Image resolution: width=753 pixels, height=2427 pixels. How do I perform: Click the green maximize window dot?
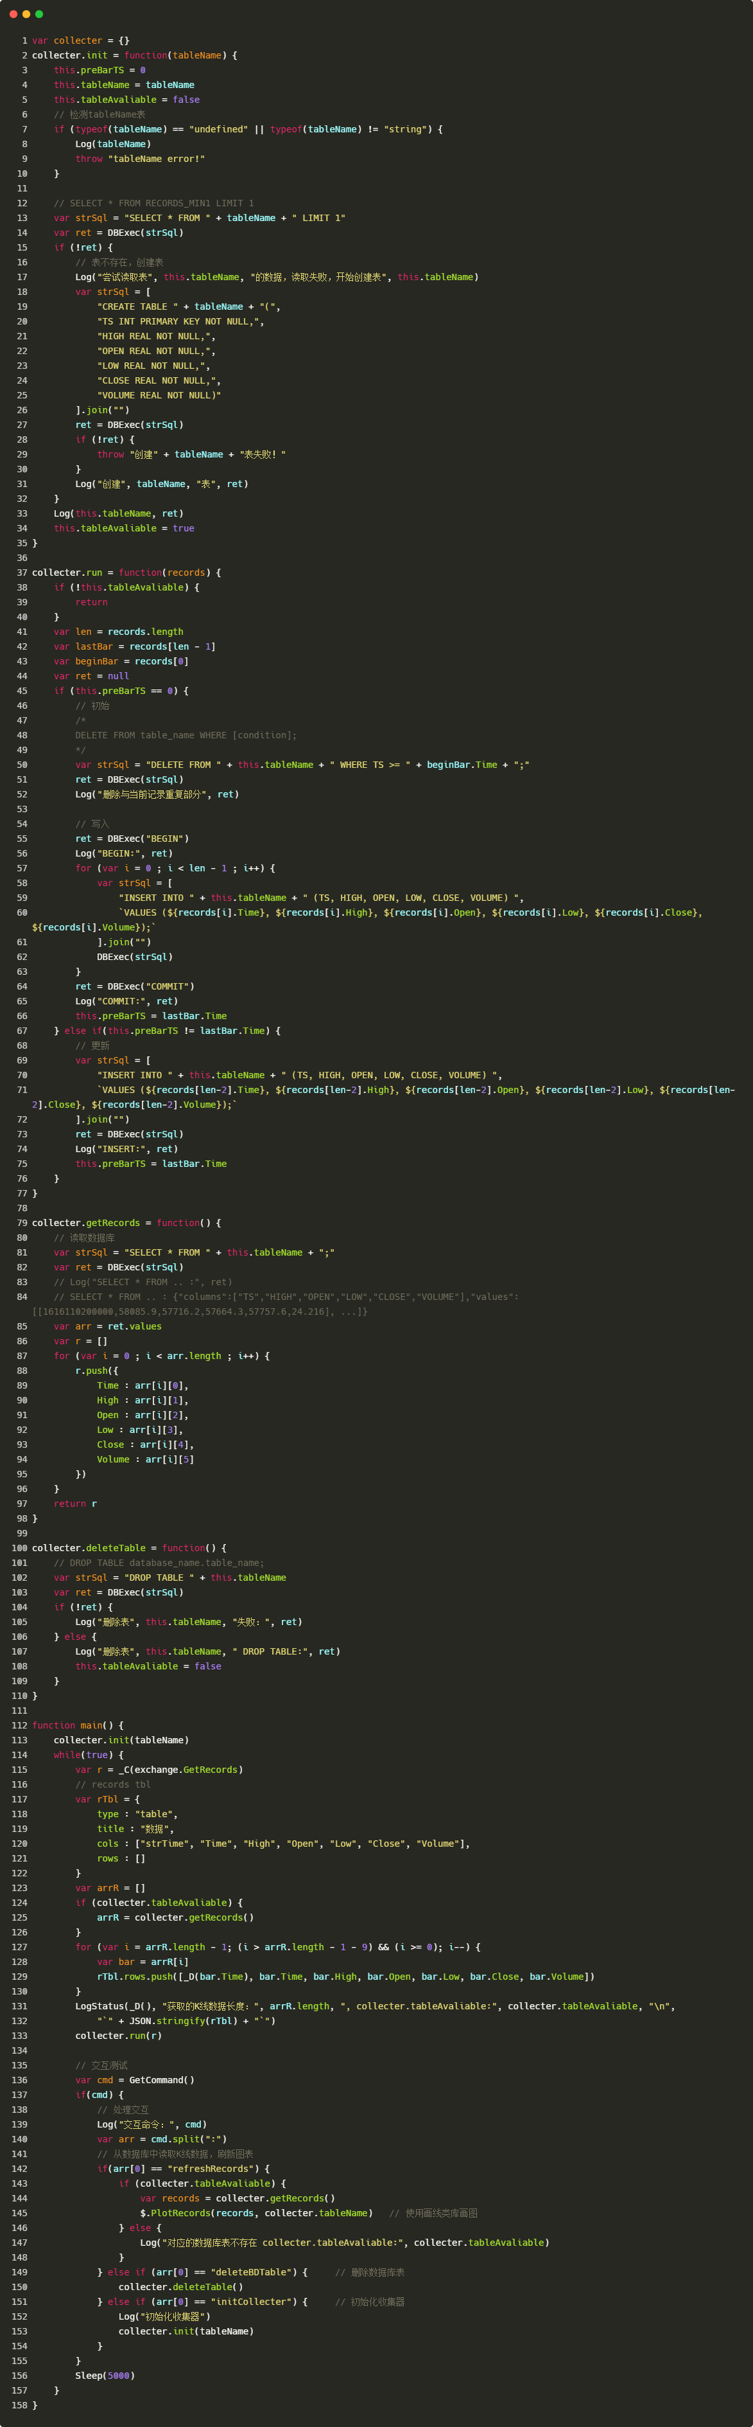pos(39,14)
